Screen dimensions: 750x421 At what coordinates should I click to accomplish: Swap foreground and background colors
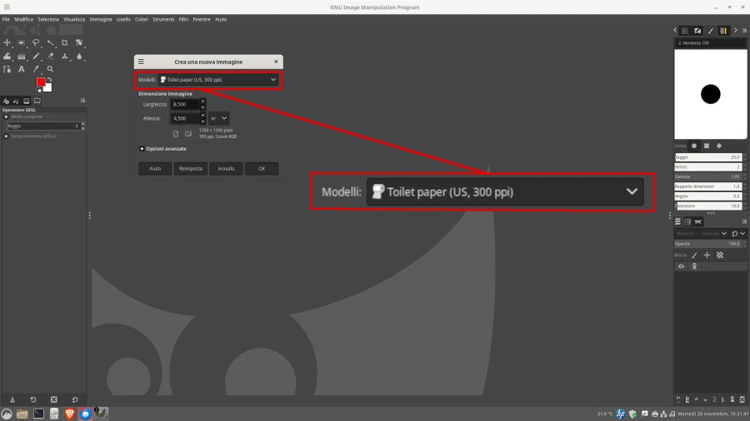(x=49, y=80)
